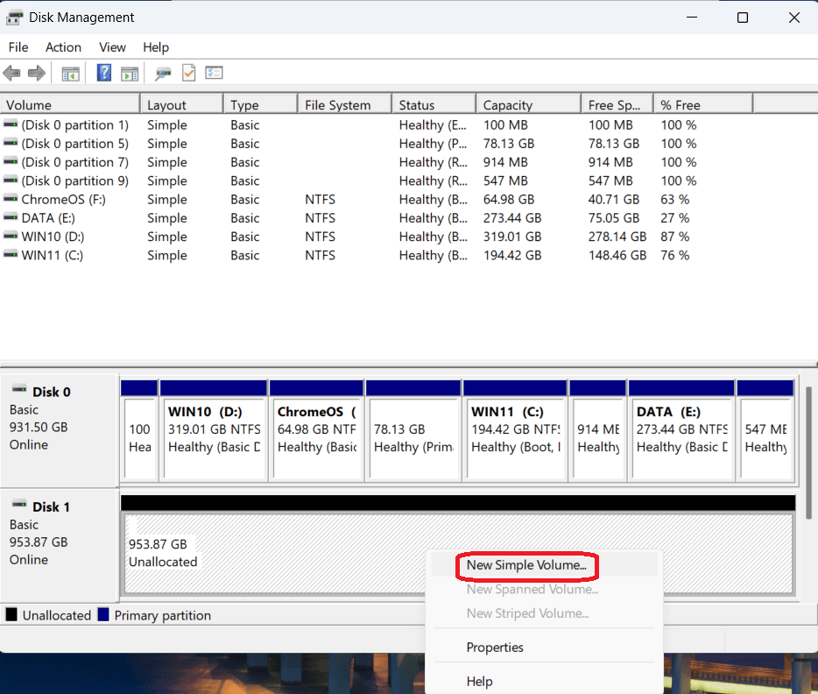The height and width of the screenshot is (694, 818).
Task: Open the File menu
Action: (18, 47)
